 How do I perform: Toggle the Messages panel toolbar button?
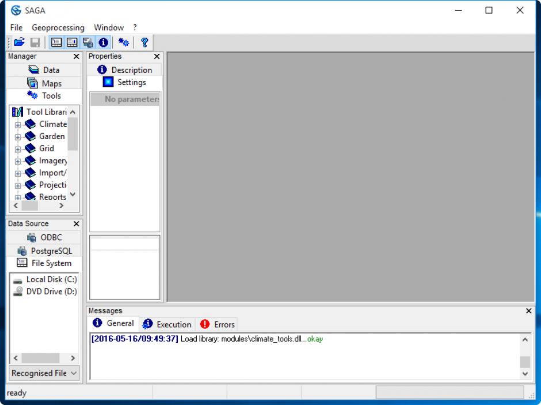[x=103, y=43]
